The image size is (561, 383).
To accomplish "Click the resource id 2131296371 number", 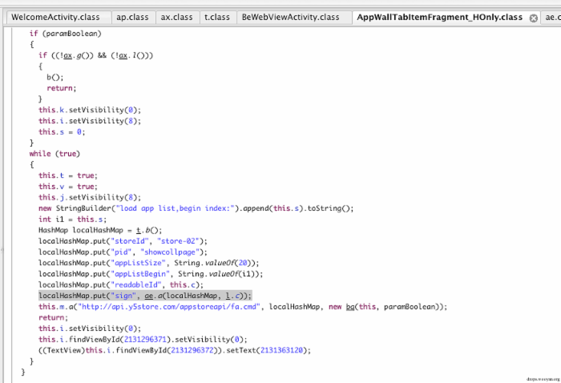I will coord(145,340).
